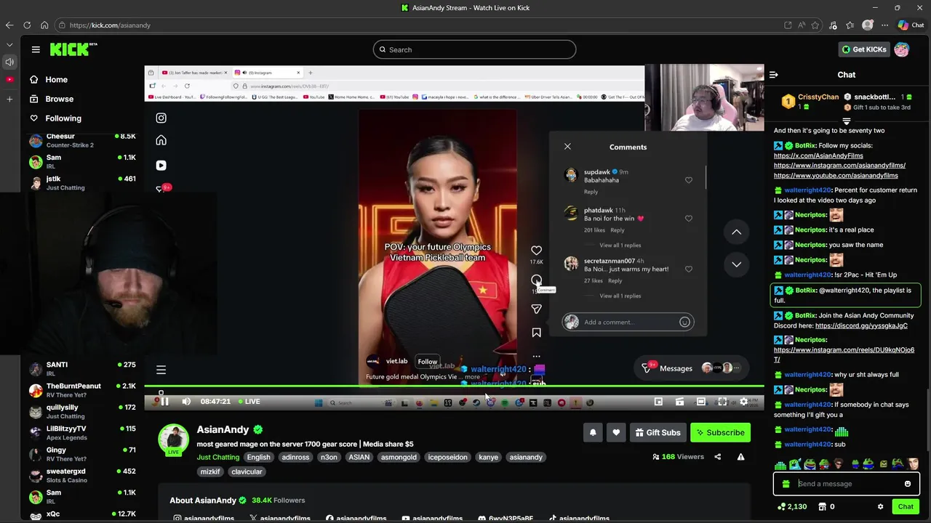Screen dimensions: 931x523
Task: Open chat settings gear
Action: [x=880, y=507]
